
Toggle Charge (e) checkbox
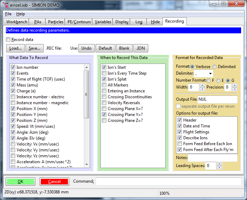tap(13, 91)
